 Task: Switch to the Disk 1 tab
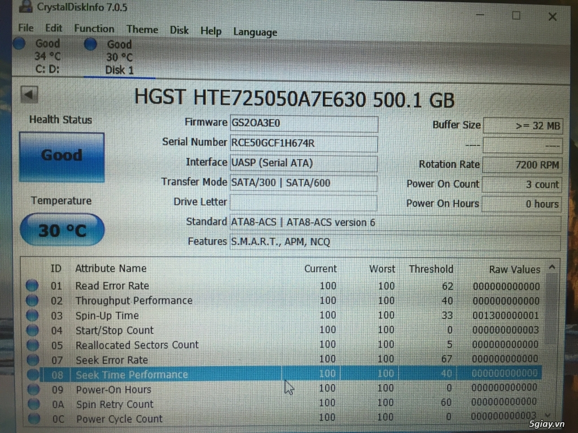click(x=119, y=70)
